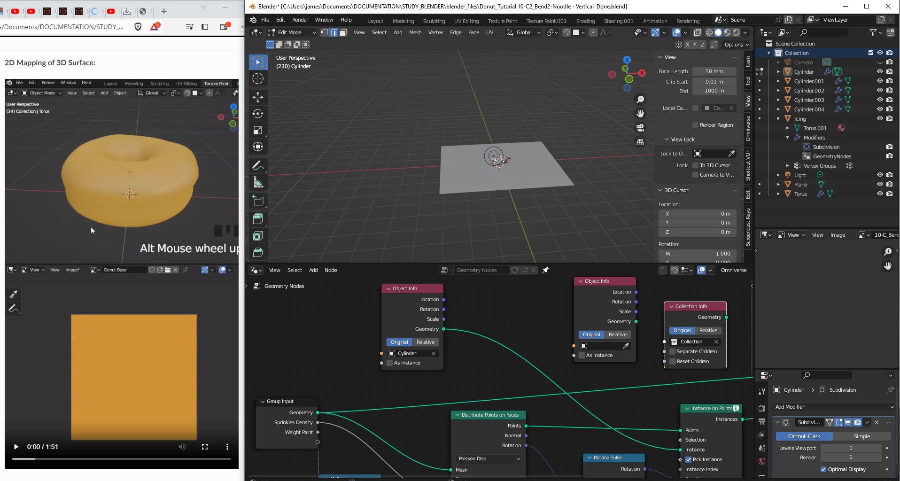Click the Levels Viewport value field
Viewport: 900px width, 481px height.
tap(851, 448)
